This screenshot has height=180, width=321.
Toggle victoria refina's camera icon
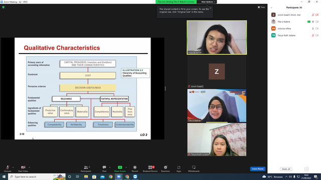click(x=317, y=28)
